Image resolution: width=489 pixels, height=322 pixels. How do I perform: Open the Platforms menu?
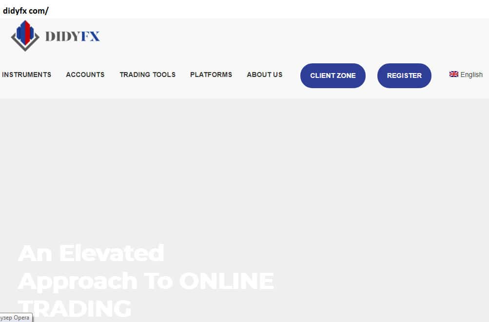click(211, 75)
